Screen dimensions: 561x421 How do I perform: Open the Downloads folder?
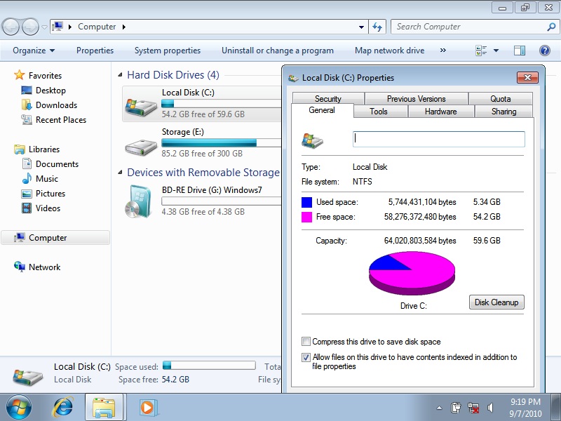pyautogui.click(x=49, y=105)
